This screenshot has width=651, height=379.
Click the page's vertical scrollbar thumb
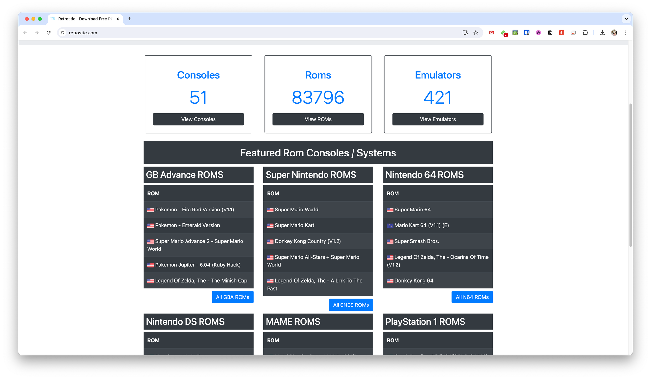(x=630, y=176)
